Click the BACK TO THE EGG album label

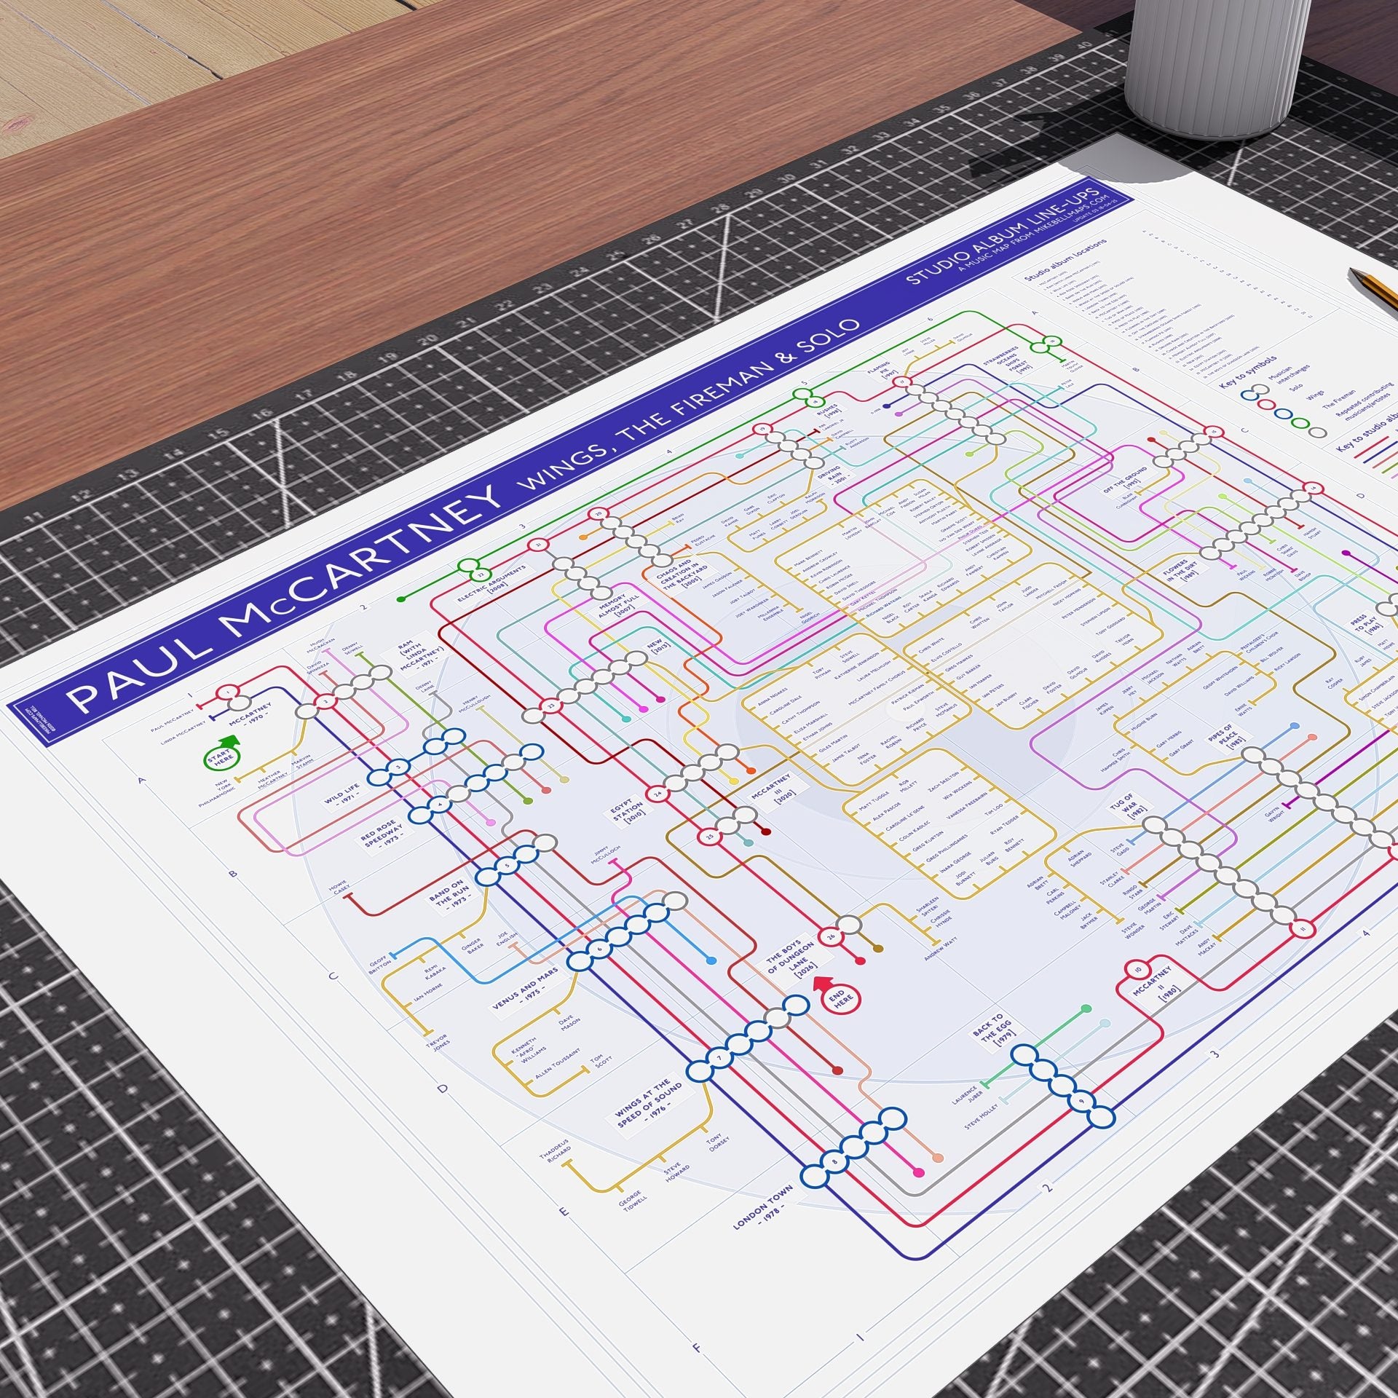(995, 1028)
